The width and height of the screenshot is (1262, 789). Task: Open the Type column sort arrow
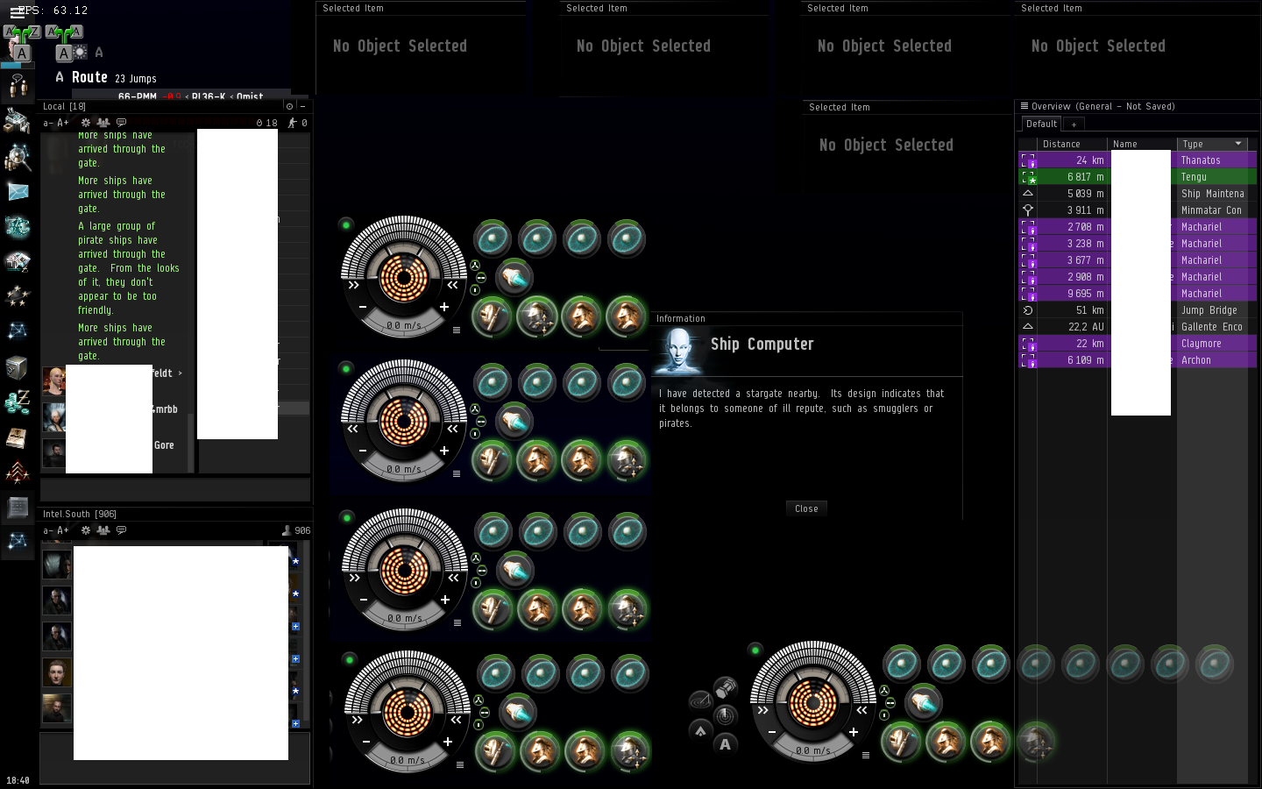point(1238,144)
